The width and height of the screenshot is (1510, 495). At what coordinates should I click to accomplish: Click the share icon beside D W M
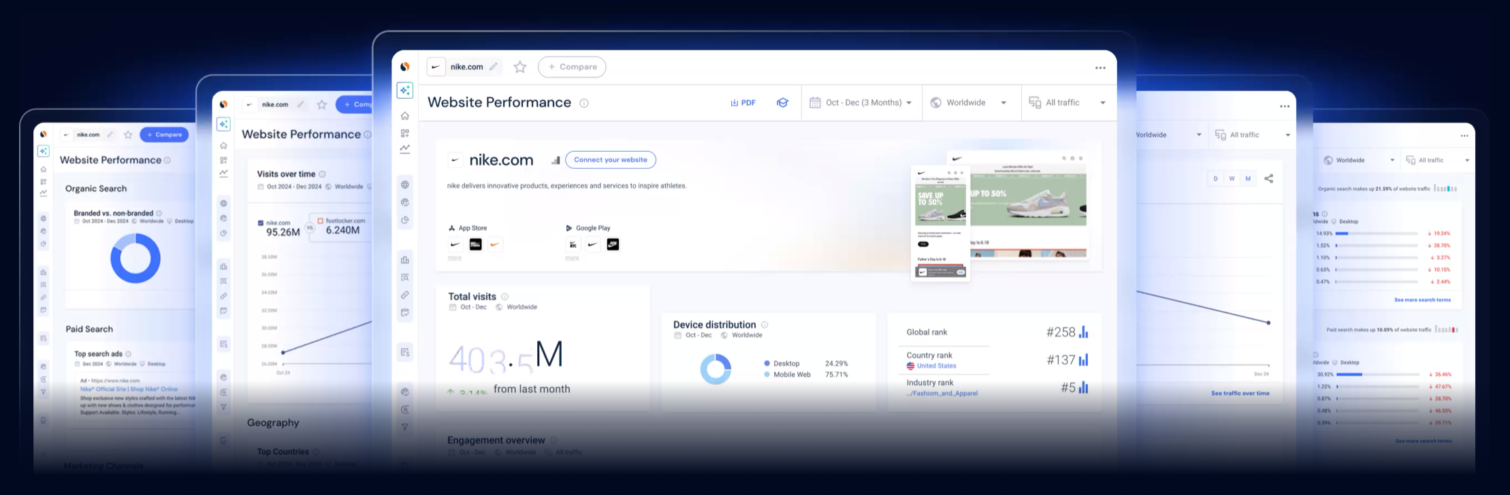pos(1268,178)
